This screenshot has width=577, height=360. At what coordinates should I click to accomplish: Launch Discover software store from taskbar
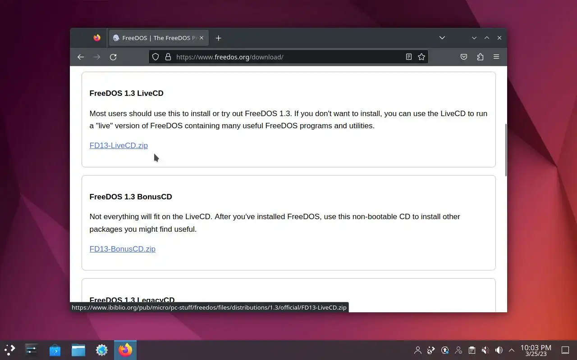(x=55, y=350)
